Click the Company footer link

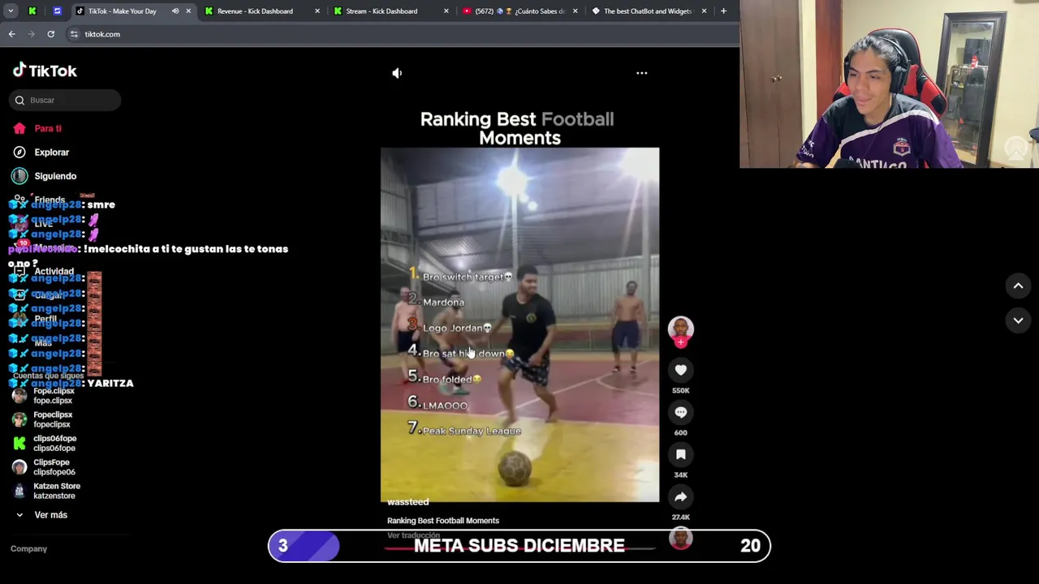[28, 549]
